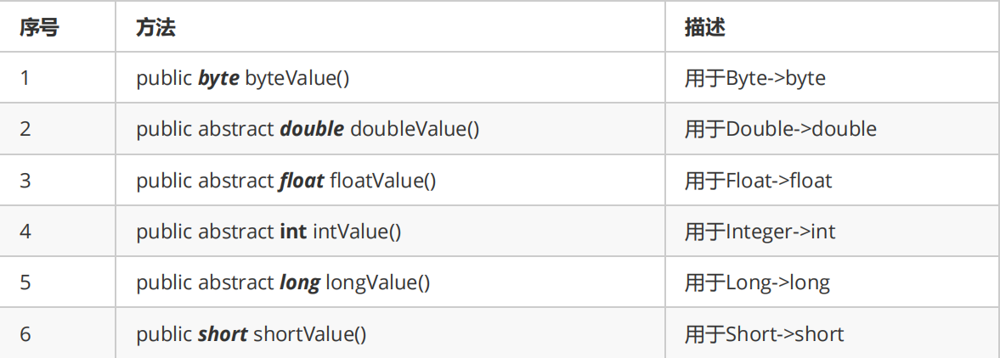Select the floatValue() method cell
This screenshot has width=1000, height=358.
tap(390, 181)
